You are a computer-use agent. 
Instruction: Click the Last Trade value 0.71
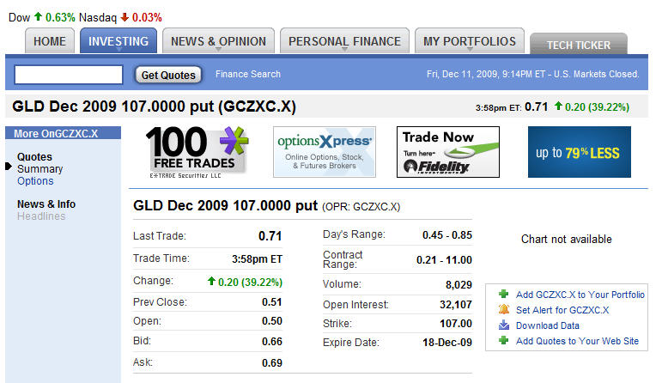coord(270,235)
